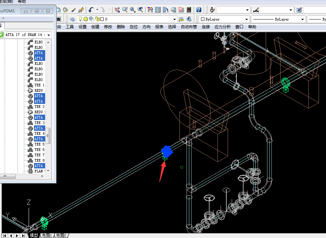Expand the ByLayer color dropdown
Image resolution: width=326 pixels, height=238 pixels.
pos(247,19)
